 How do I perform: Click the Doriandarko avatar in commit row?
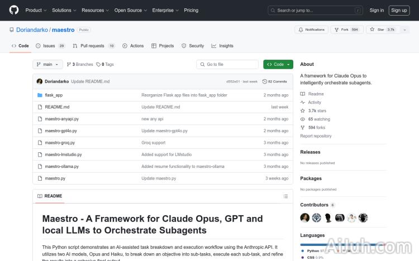tap(40, 81)
